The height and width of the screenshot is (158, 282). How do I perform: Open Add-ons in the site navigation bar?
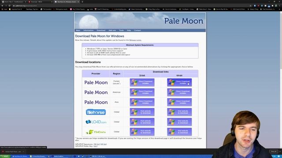point(112,30)
